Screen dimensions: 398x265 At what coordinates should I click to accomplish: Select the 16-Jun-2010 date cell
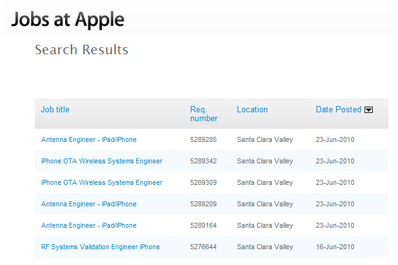click(x=335, y=247)
